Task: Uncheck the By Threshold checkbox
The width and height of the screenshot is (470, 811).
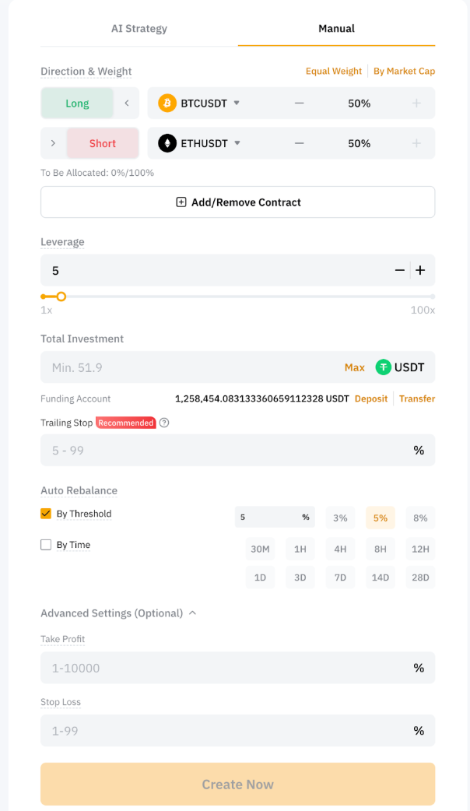Action: tap(46, 514)
